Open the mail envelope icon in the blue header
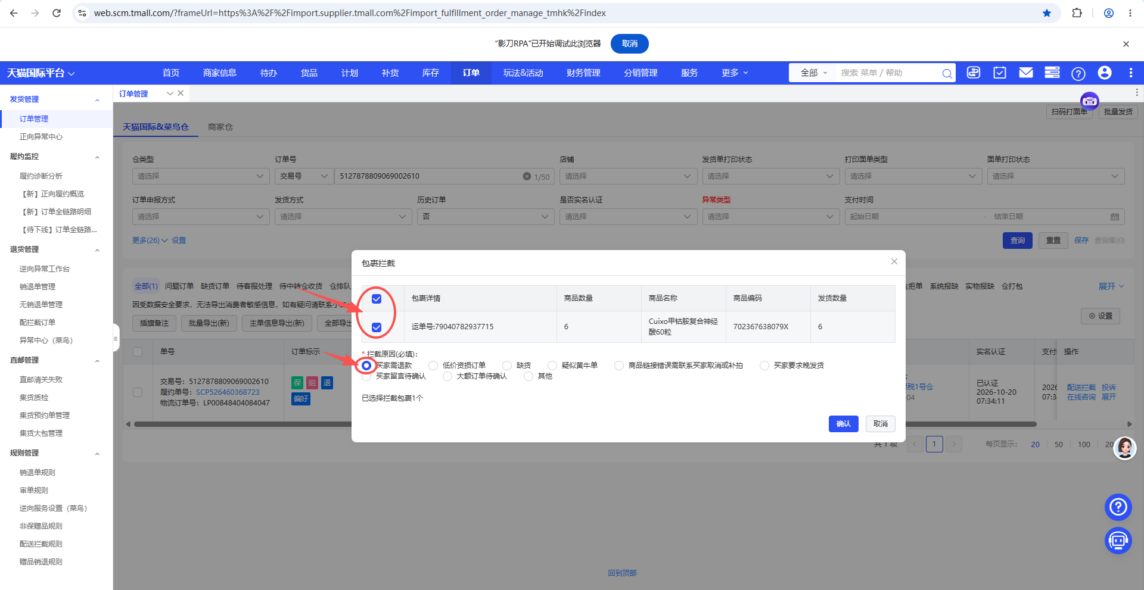Viewport: 1144px width, 590px height. tap(1026, 73)
